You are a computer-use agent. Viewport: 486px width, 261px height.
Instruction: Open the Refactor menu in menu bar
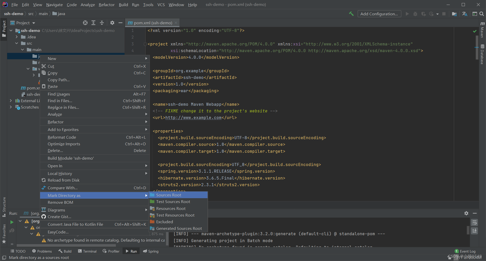pos(106,5)
